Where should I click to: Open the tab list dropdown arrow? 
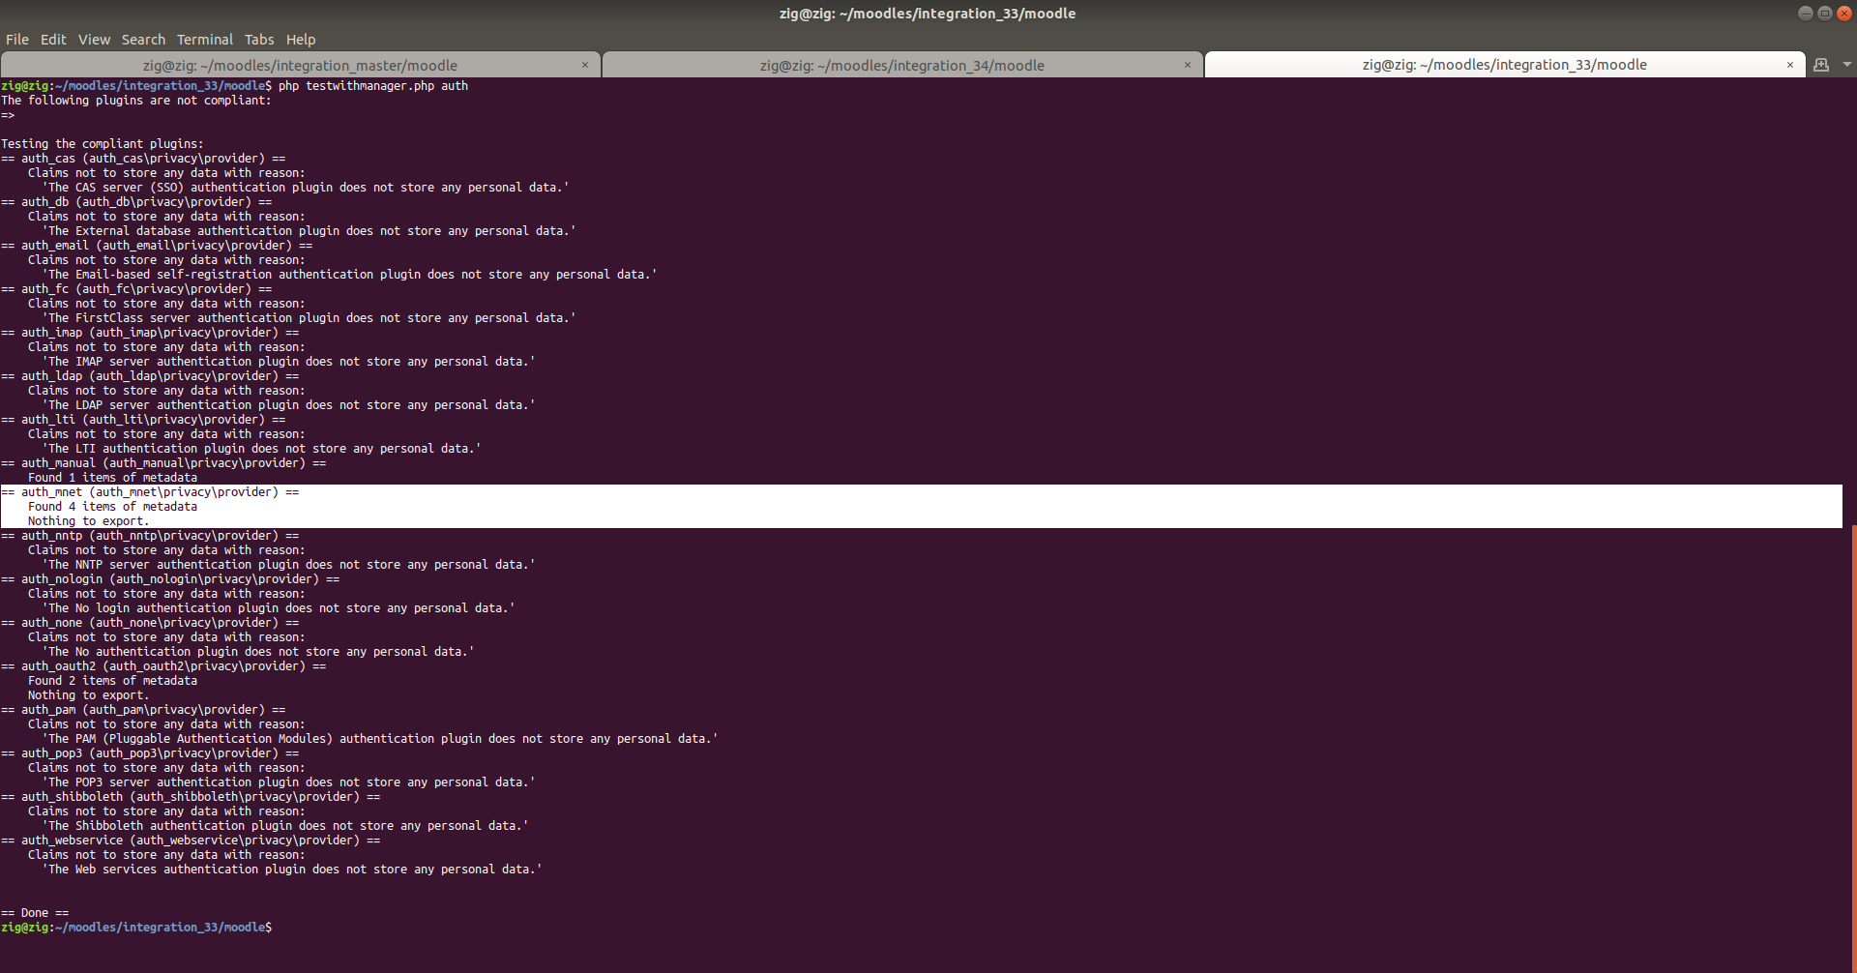point(1847,65)
